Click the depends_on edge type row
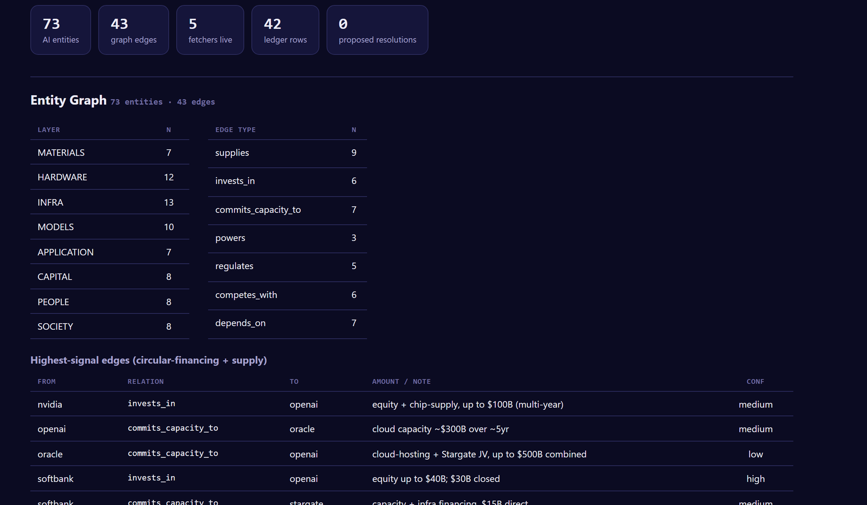The image size is (867, 505). click(x=287, y=323)
